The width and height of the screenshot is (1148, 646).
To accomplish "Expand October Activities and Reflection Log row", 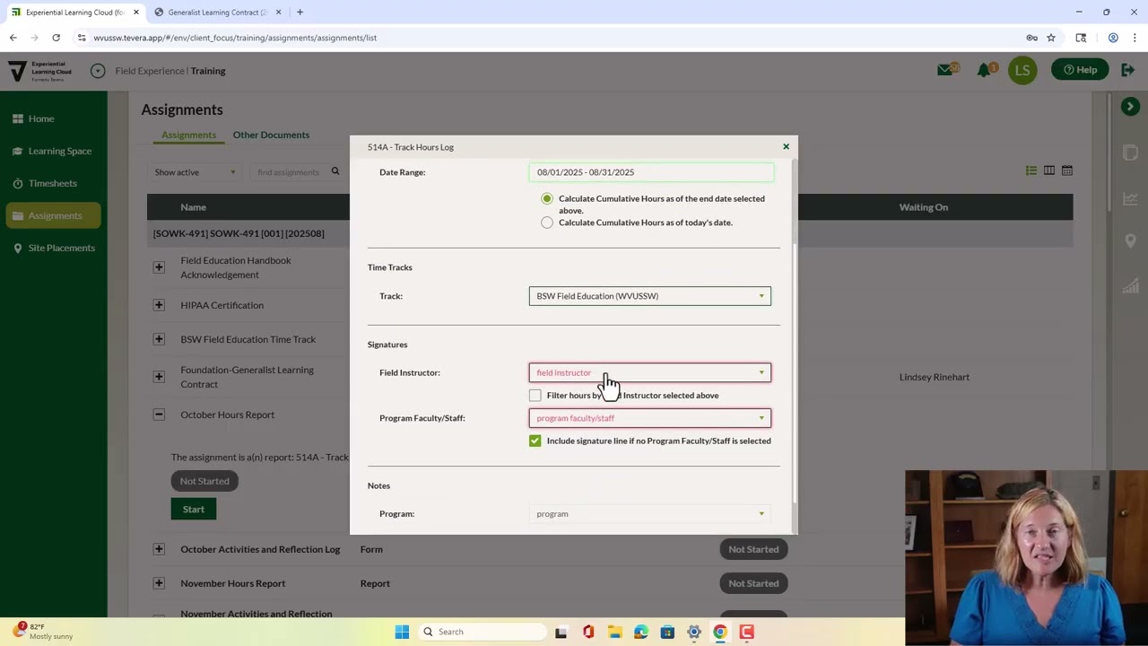I will [x=159, y=549].
